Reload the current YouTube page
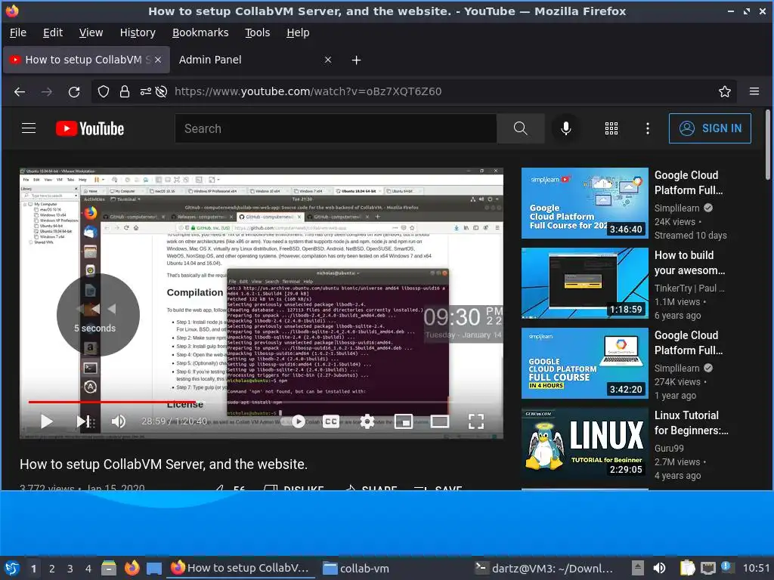774x580 pixels. coord(74,91)
